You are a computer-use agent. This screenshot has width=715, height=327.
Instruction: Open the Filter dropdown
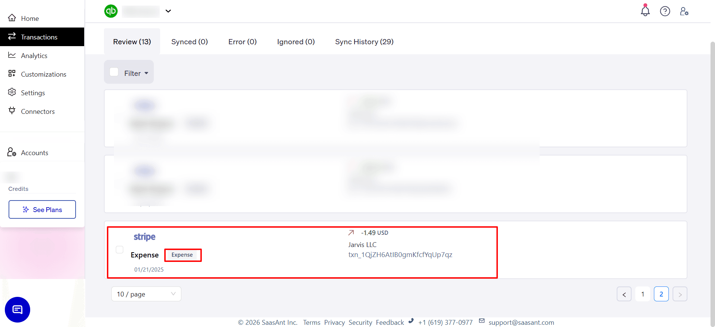point(136,73)
